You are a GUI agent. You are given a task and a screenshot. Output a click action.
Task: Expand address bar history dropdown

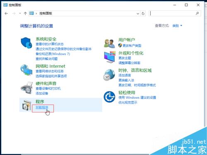(138, 14)
